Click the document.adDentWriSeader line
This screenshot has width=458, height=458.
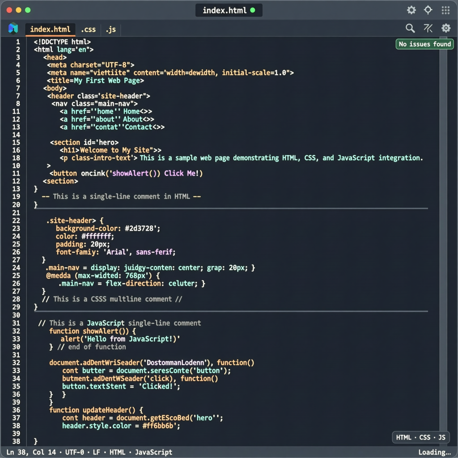pos(152,362)
